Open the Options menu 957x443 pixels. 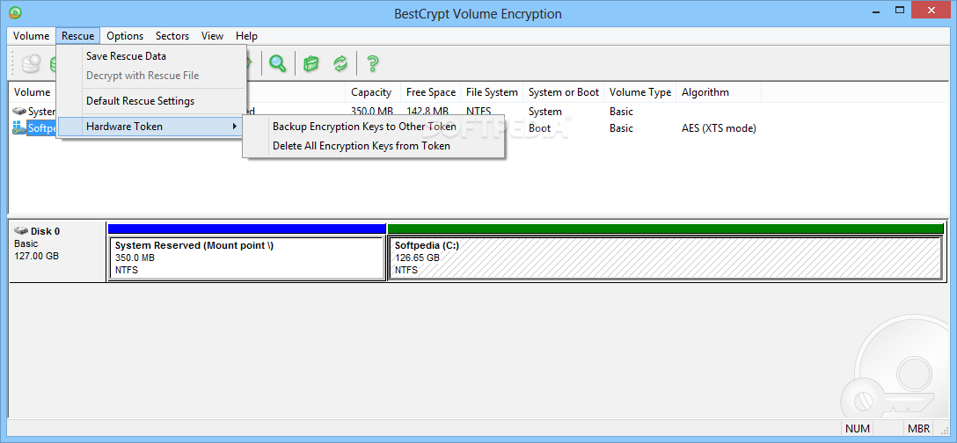(125, 36)
